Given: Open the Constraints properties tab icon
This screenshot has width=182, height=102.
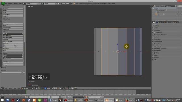Looking at the screenshot, I should tap(166, 22).
